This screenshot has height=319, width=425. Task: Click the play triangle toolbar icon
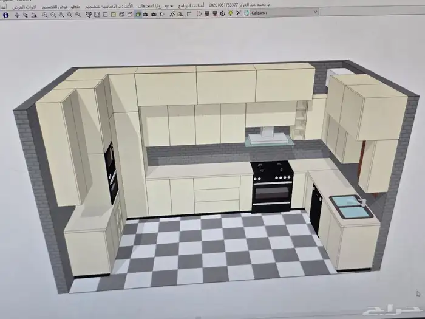(161, 14)
